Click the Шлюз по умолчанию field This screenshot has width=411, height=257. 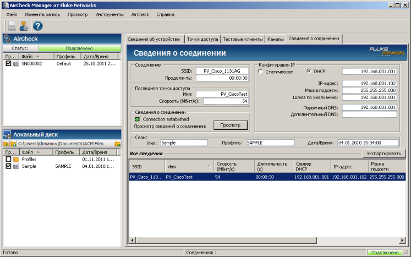[x=369, y=97]
